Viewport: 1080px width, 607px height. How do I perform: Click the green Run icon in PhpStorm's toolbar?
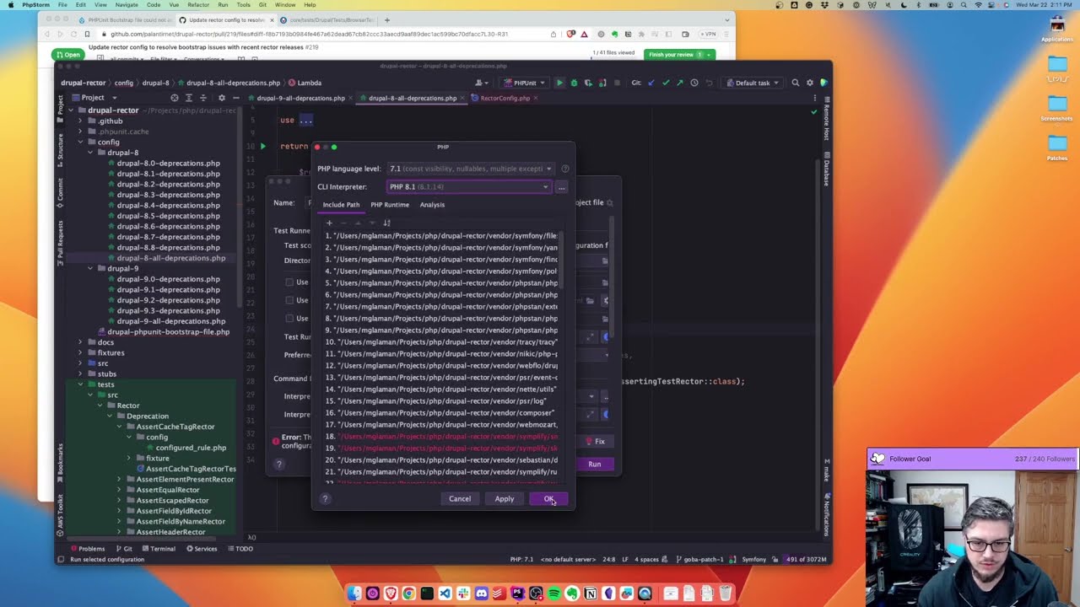(x=559, y=83)
